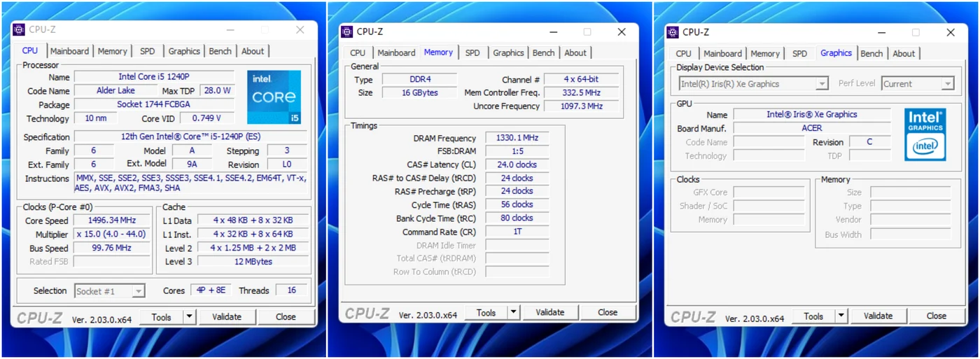Image resolution: width=980 pixels, height=359 pixels.
Task: Switch to Memory tab in Graphics window
Action: (x=765, y=53)
